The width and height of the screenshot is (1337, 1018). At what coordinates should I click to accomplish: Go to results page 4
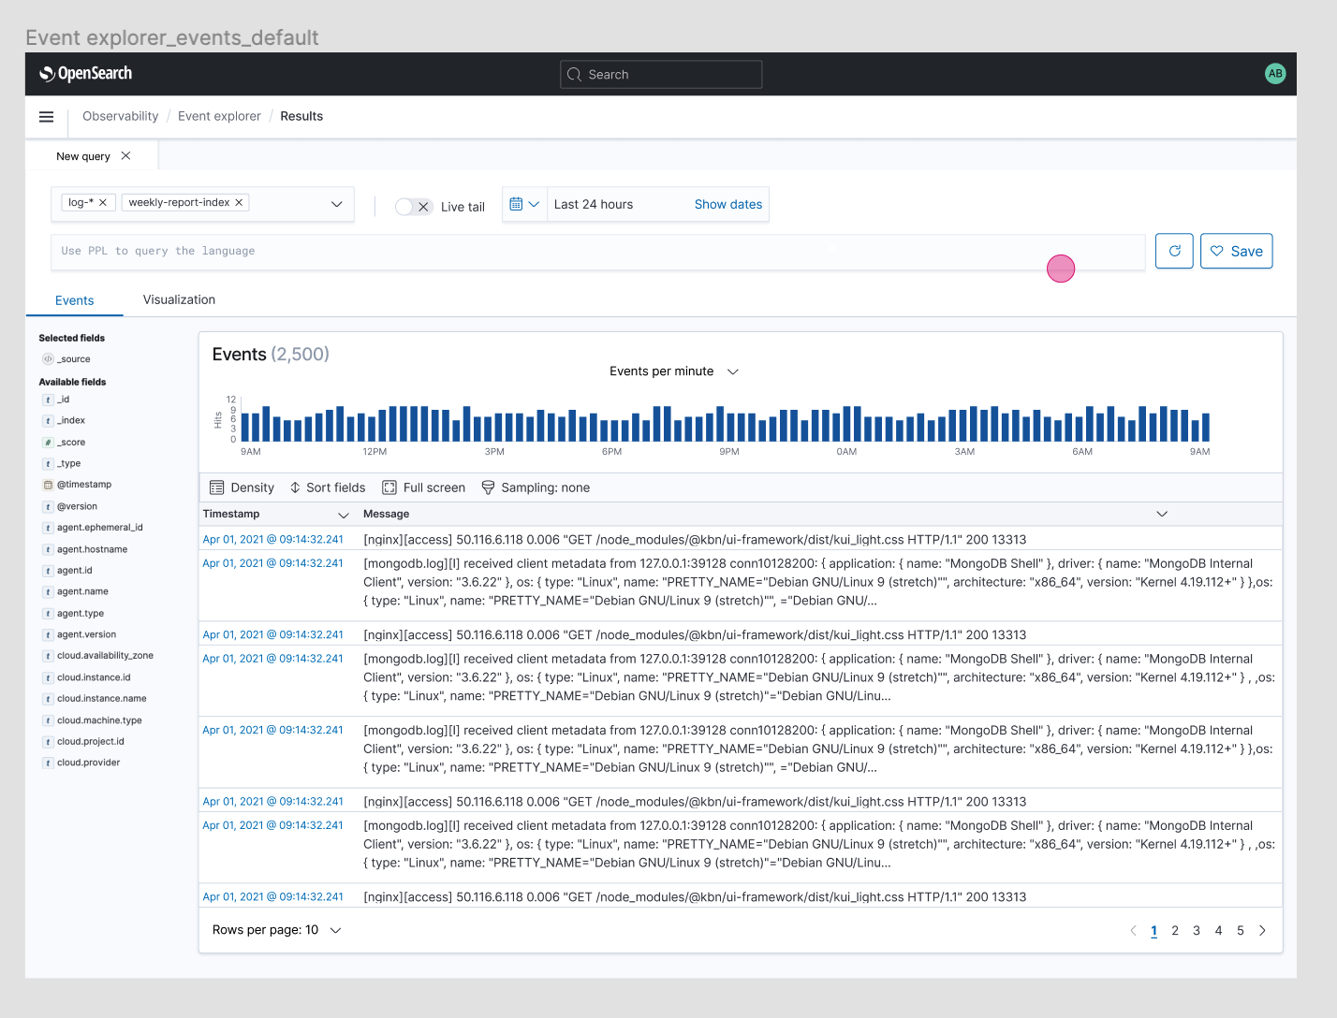1218,930
